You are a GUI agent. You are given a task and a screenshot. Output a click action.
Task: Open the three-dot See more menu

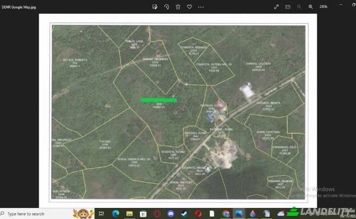click(201, 7)
